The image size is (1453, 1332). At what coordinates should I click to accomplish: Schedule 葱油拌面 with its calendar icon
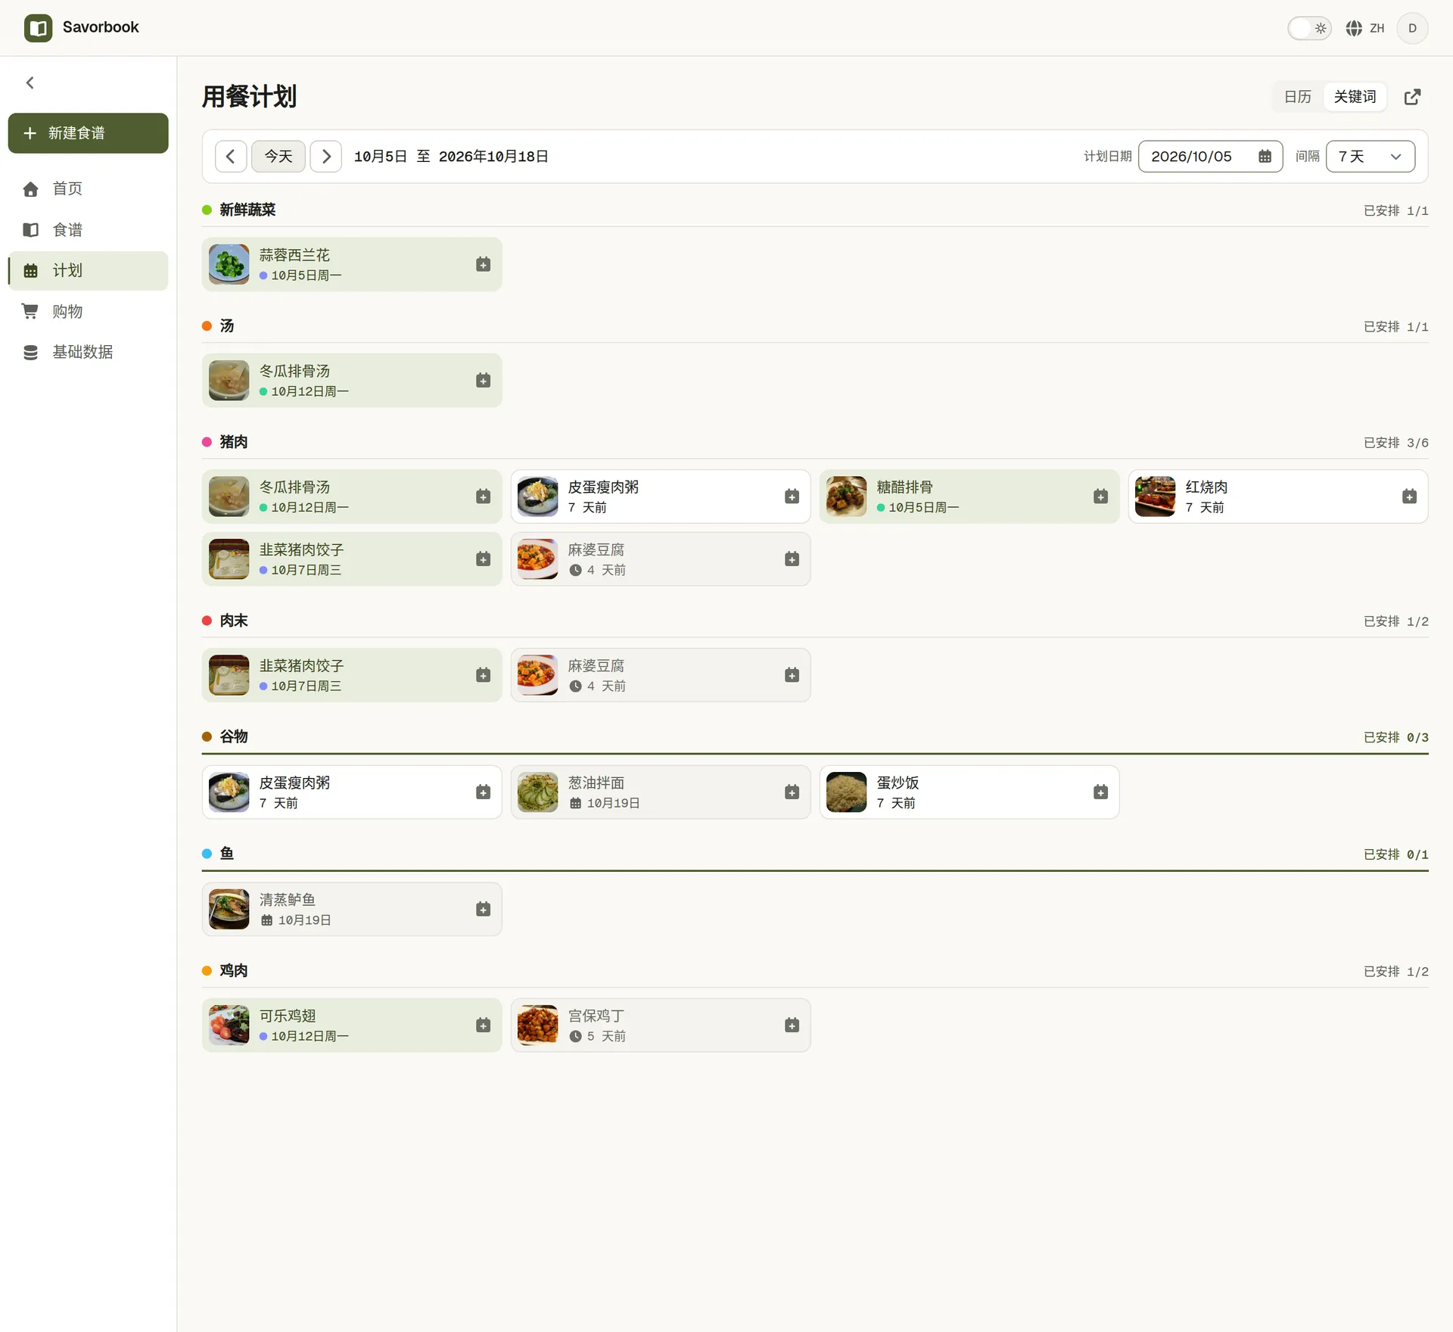point(792,792)
